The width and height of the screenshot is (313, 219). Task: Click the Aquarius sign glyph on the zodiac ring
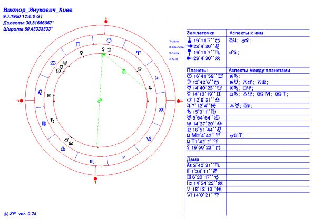pos(161,109)
